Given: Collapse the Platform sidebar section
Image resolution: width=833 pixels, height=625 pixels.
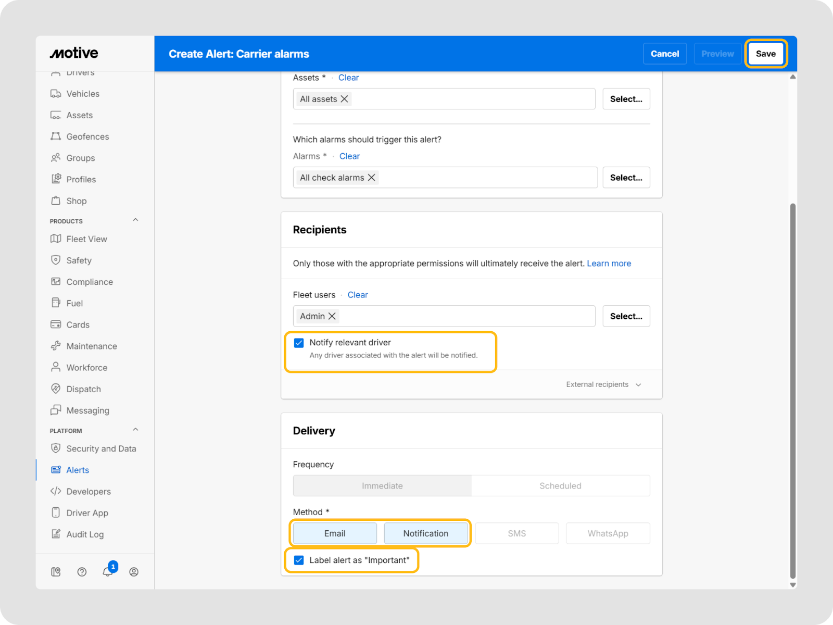Looking at the screenshot, I should pyautogui.click(x=135, y=430).
